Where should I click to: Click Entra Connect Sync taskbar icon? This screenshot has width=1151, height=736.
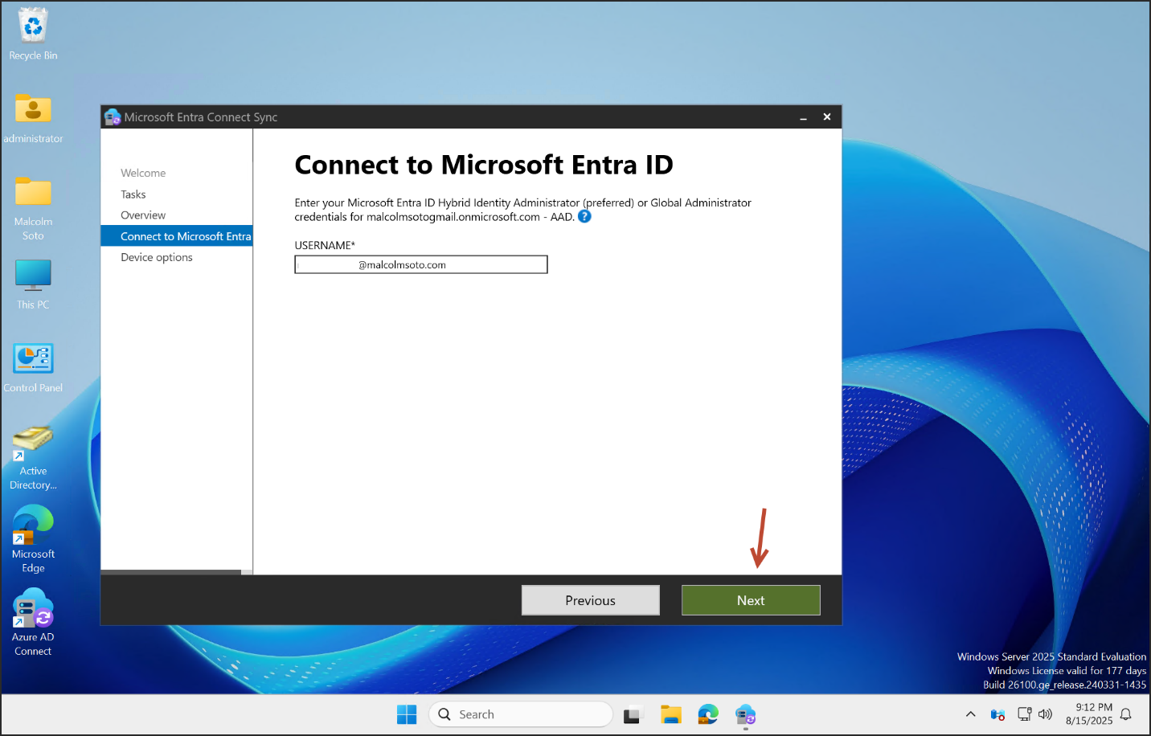pyautogui.click(x=745, y=714)
